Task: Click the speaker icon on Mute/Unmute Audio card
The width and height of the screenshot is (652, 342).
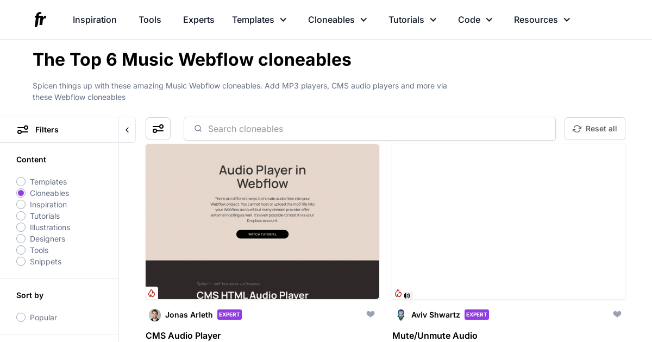Action: click(407, 295)
